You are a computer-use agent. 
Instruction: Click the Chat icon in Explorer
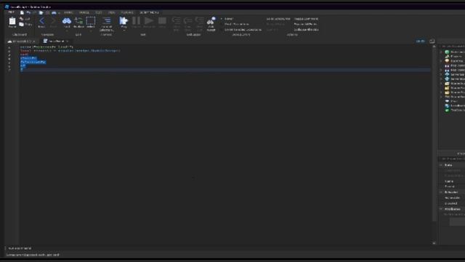447,101
